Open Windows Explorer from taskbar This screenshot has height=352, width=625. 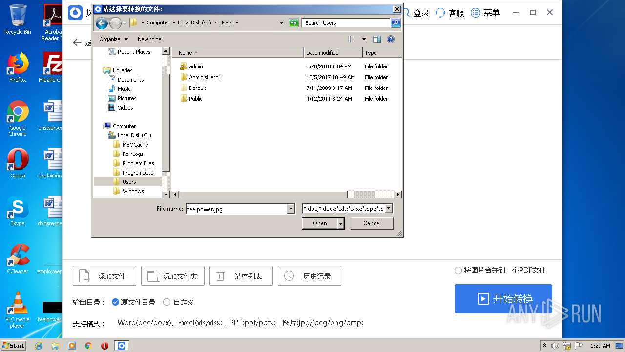point(55,346)
